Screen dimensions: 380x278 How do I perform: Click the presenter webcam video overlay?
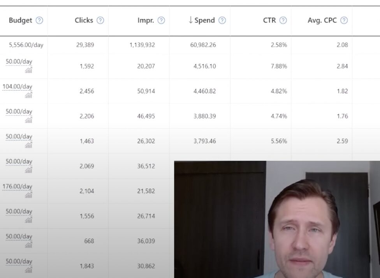277,219
